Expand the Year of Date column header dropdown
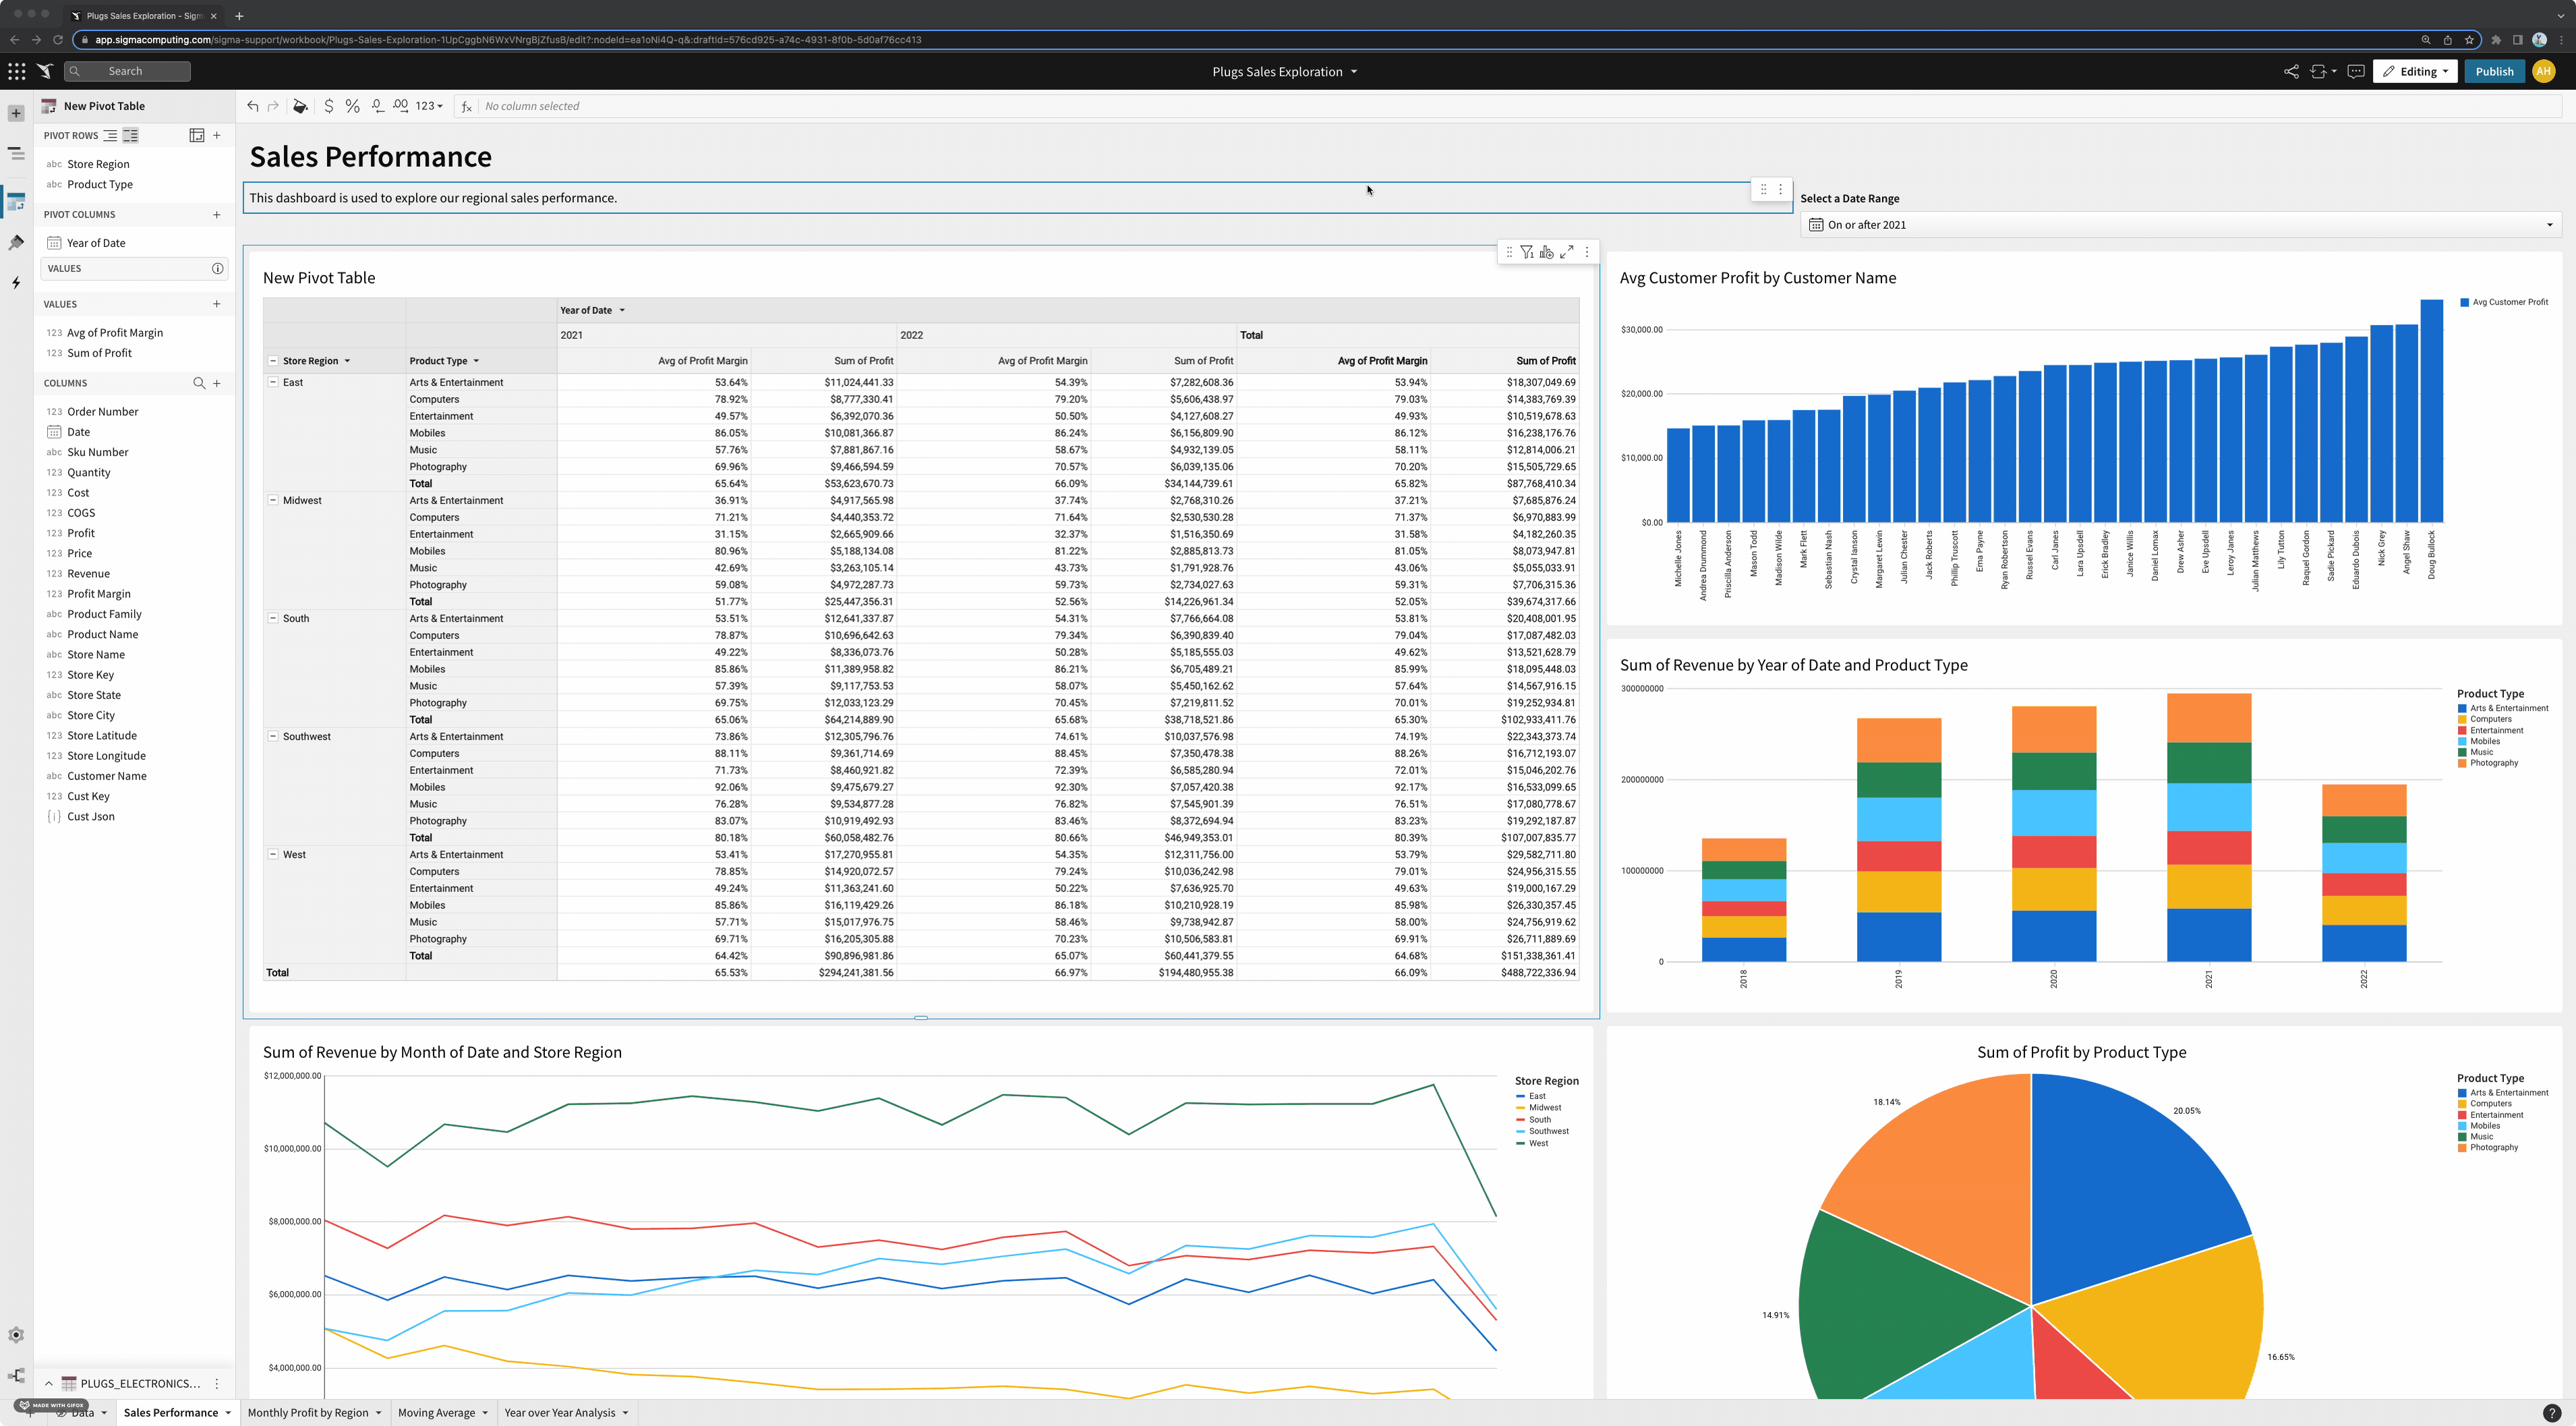Viewport: 2576px width, 1426px height. click(622, 310)
